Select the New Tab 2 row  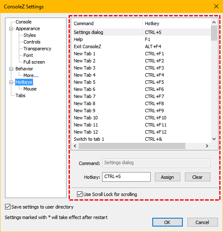click(142, 61)
